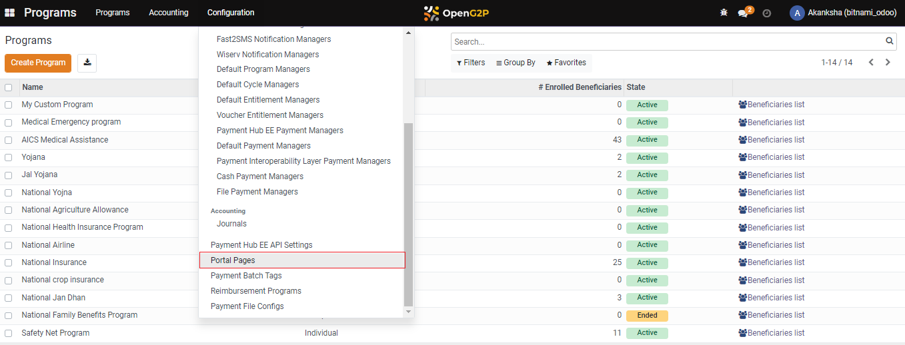Open the Favorites dropdown
This screenshot has height=345, width=905.
point(566,63)
